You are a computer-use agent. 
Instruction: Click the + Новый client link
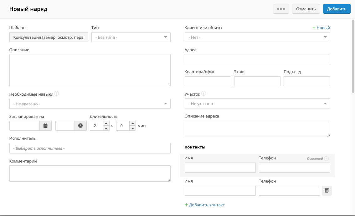(321, 28)
